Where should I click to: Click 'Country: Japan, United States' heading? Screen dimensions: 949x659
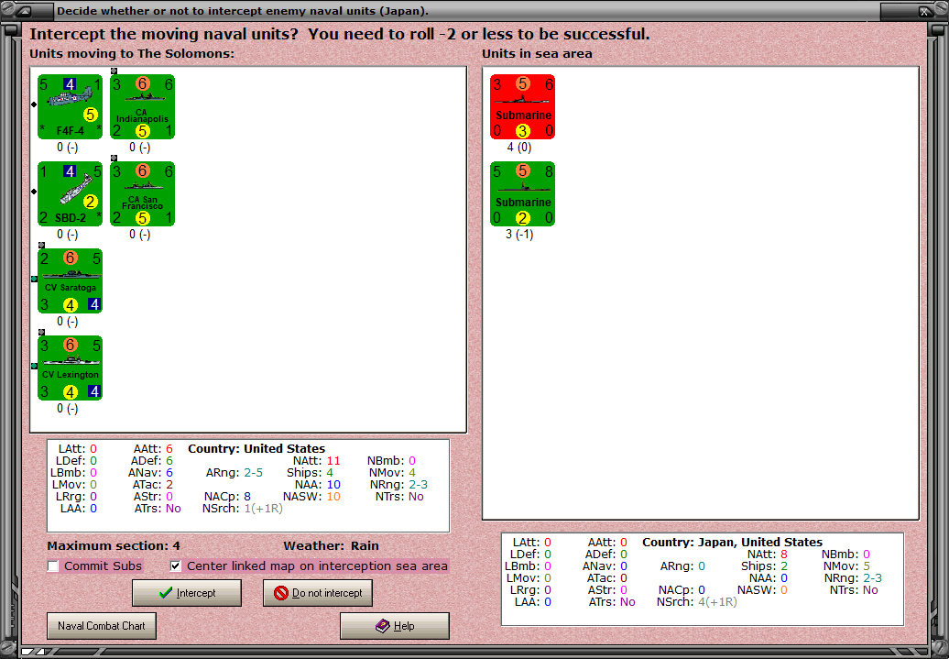tap(732, 542)
